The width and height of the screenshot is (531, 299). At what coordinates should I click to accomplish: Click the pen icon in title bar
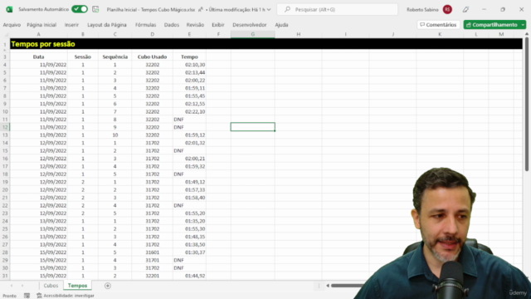(465, 9)
